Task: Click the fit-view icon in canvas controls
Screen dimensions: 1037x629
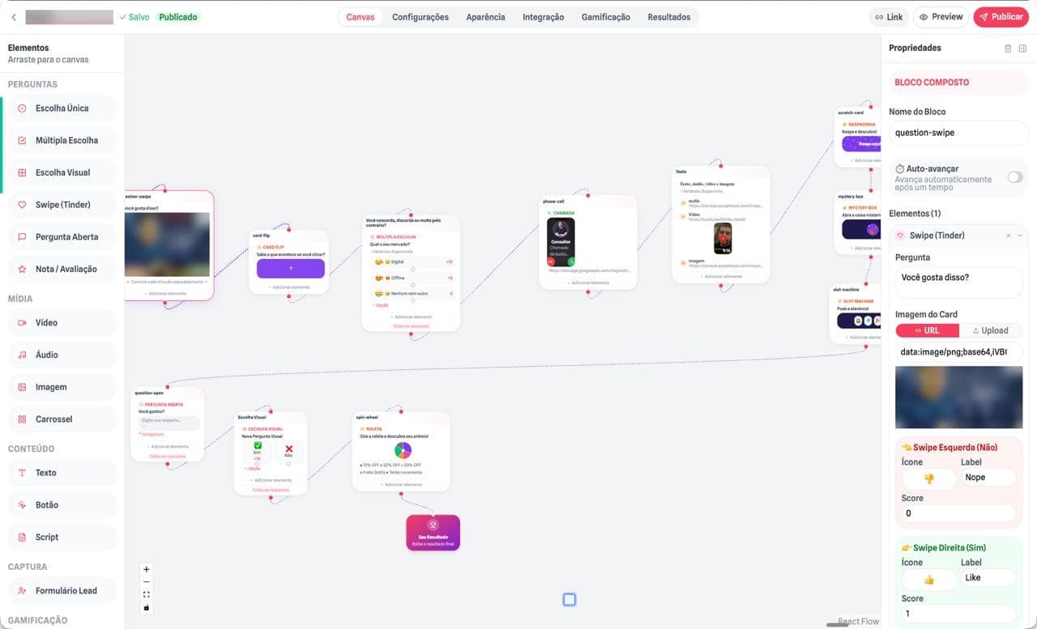Action: [x=146, y=593]
